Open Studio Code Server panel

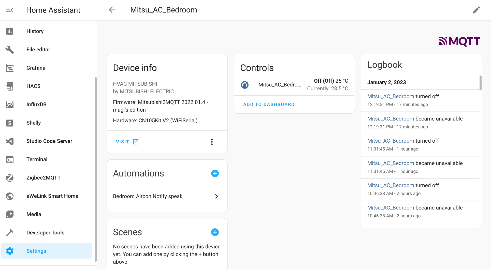tap(49, 141)
